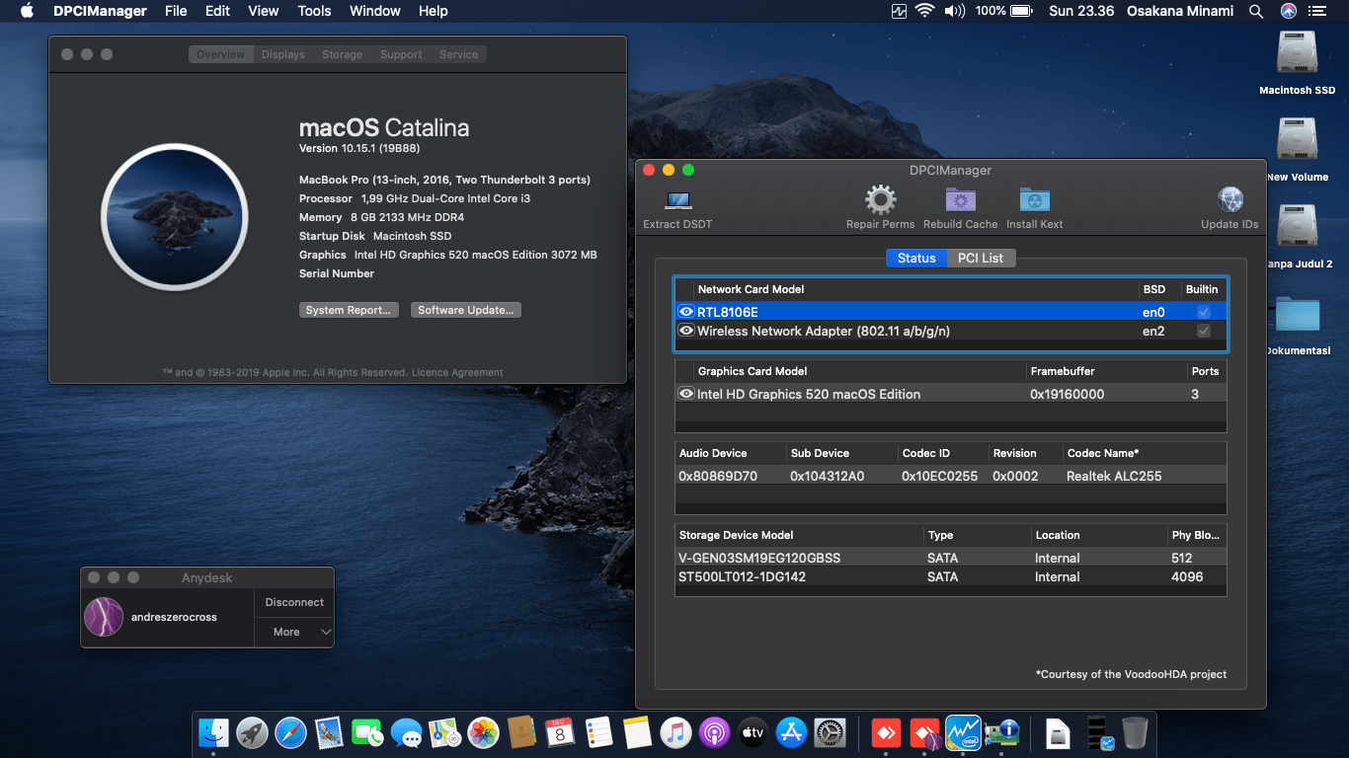The height and width of the screenshot is (758, 1349).
Task: Switch to the PCI List tab
Action: [981, 258]
